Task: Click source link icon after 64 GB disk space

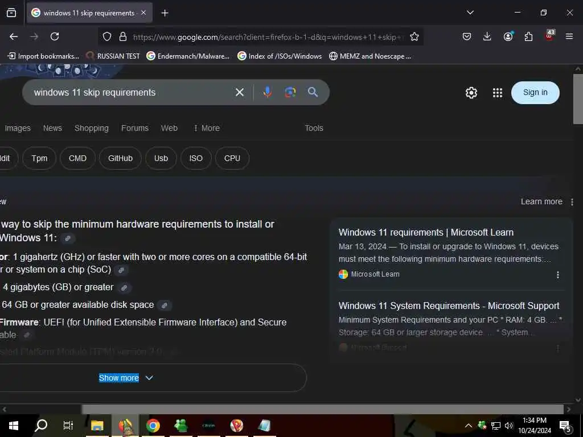Action: (x=165, y=305)
